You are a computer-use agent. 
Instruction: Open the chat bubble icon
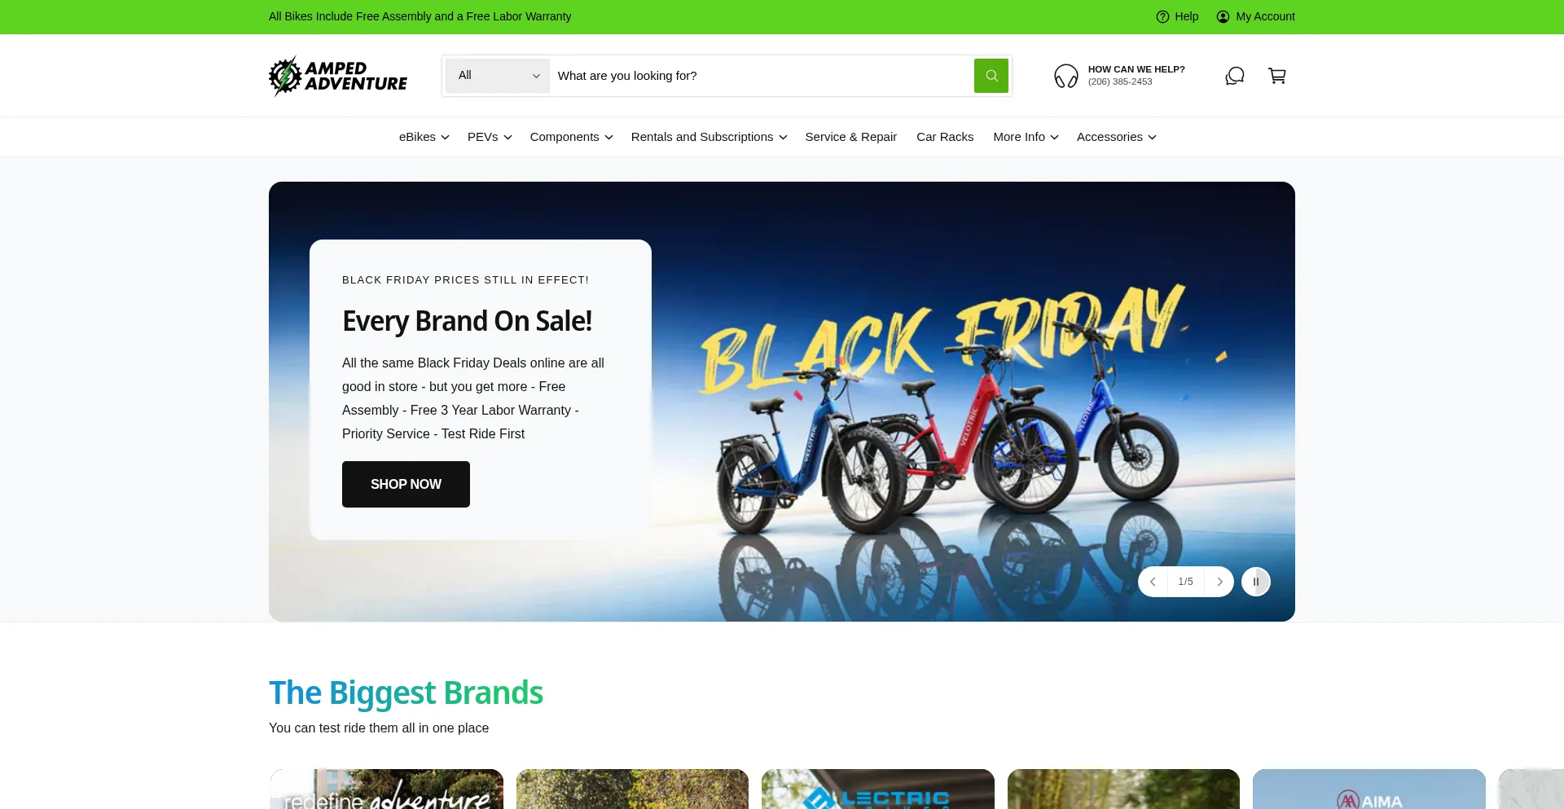coord(1235,76)
